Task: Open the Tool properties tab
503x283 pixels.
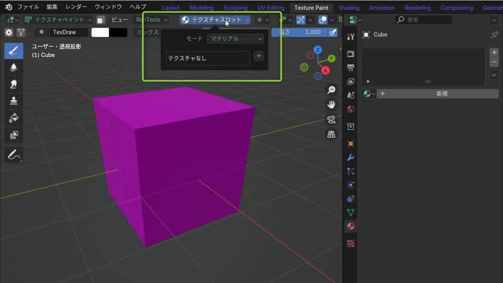Action: tap(351, 36)
